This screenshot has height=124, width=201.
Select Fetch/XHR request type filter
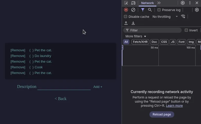click(140, 42)
